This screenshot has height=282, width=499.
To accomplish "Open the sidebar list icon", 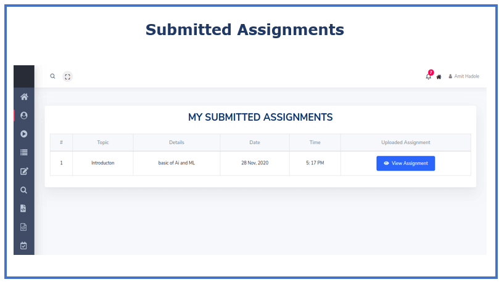I will 24,153.
